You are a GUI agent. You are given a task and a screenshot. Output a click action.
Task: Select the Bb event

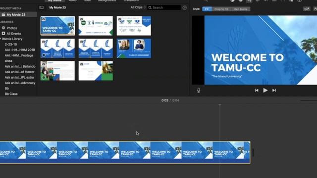[6, 89]
